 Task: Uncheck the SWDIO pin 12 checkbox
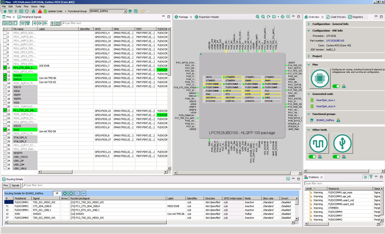(x=5, y=76)
